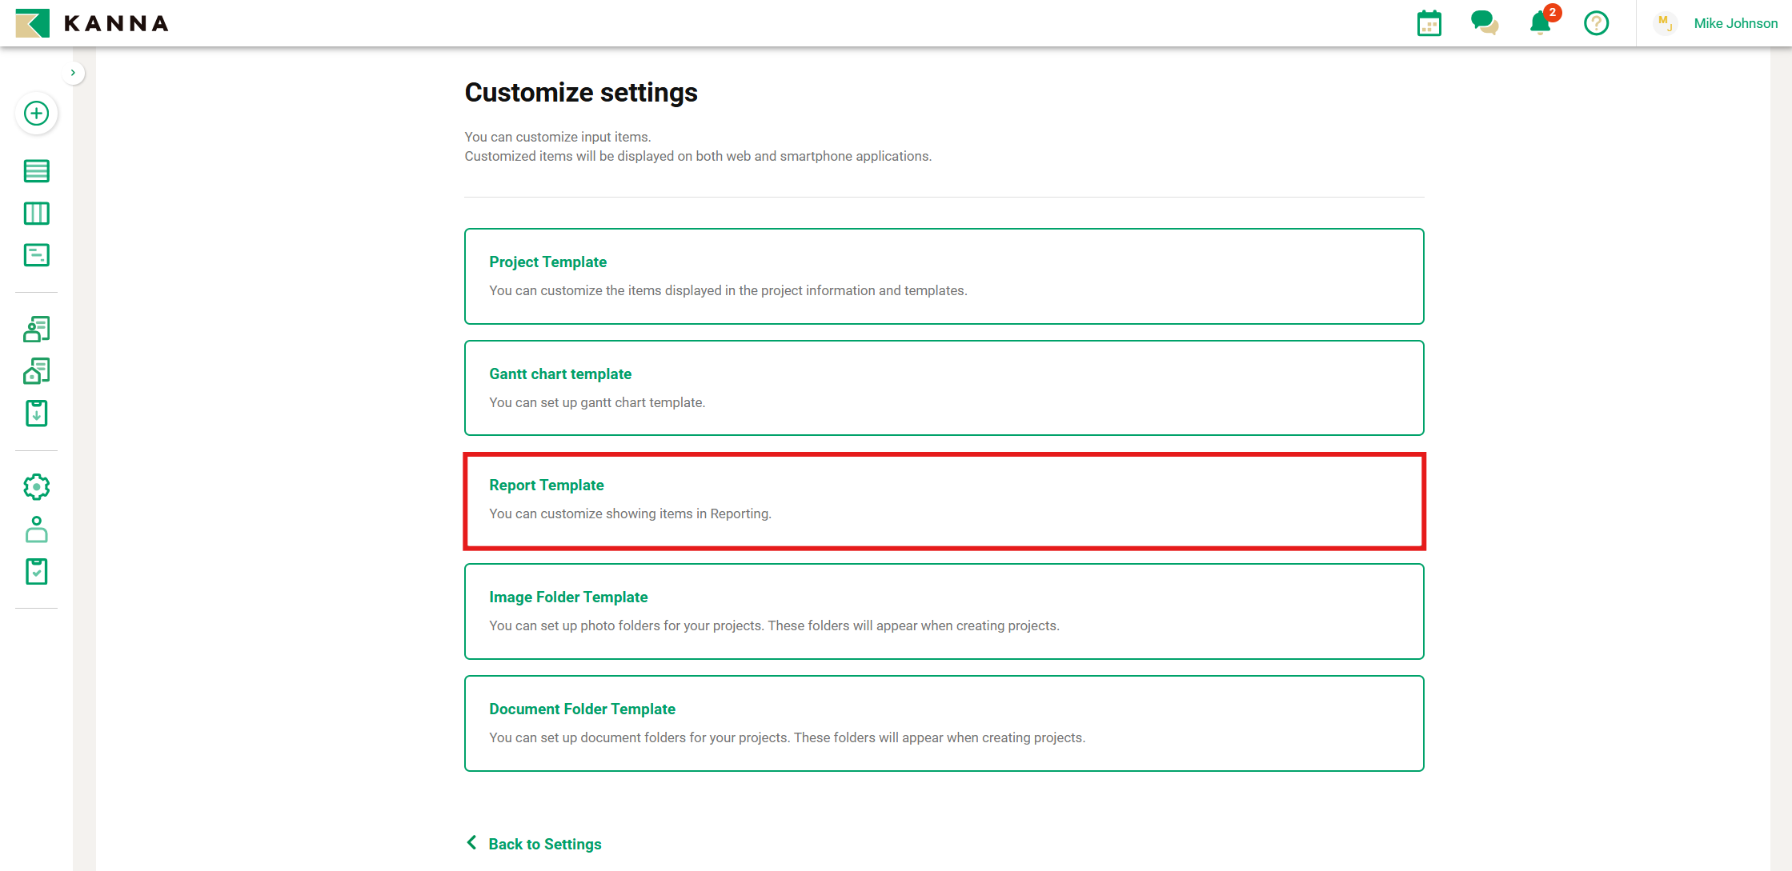Open the list view icon in sidebar
This screenshot has height=871, width=1792.
(x=37, y=171)
